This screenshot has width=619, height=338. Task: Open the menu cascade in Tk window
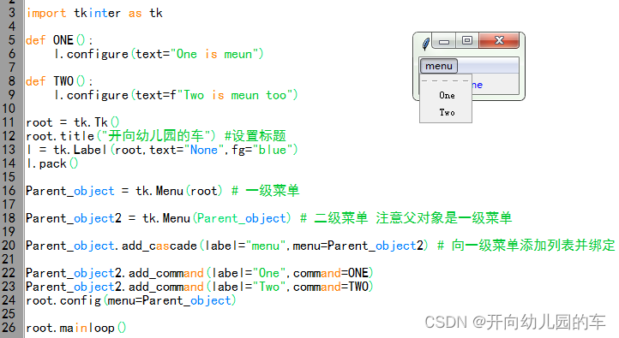439,66
